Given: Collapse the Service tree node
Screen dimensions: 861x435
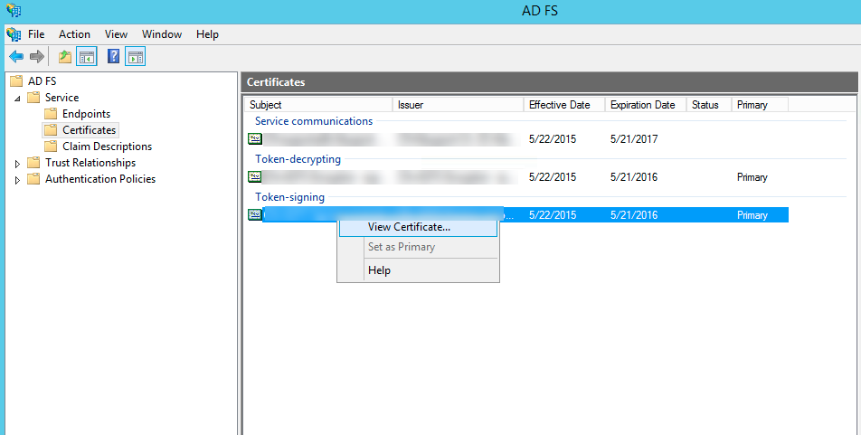Looking at the screenshot, I should (17, 98).
